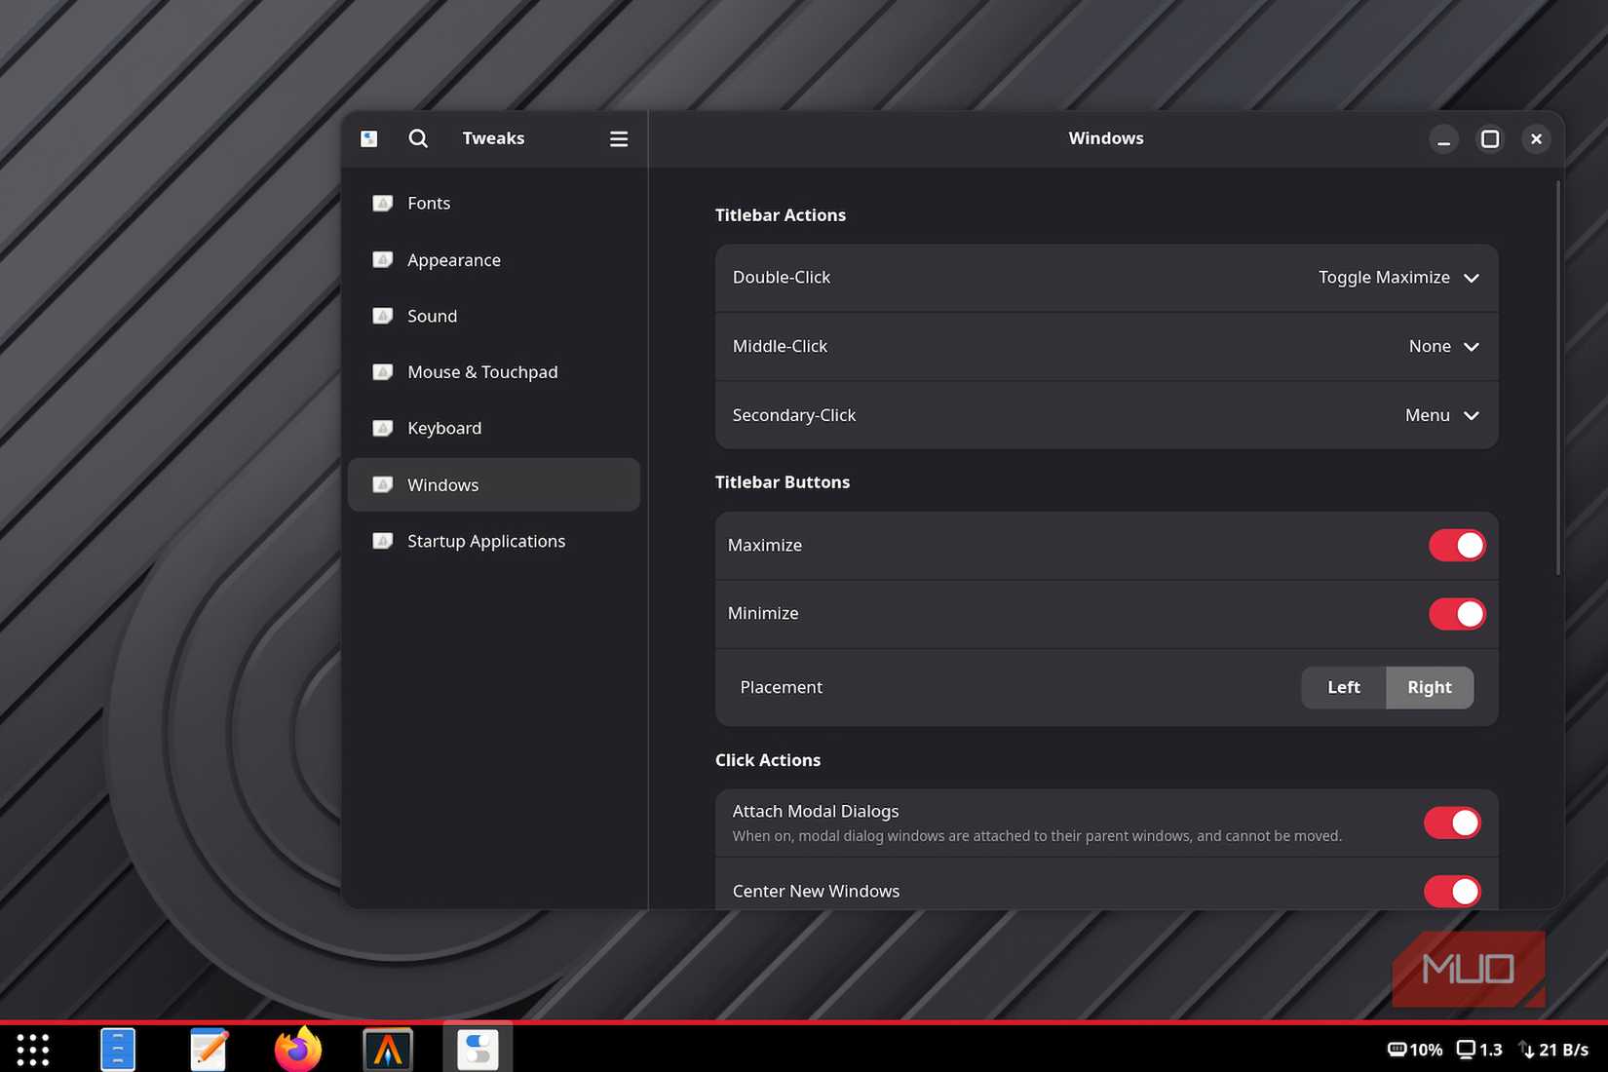Click the network speed 21 B/s indicator
Image resolution: width=1608 pixels, height=1072 pixels.
(x=1553, y=1050)
